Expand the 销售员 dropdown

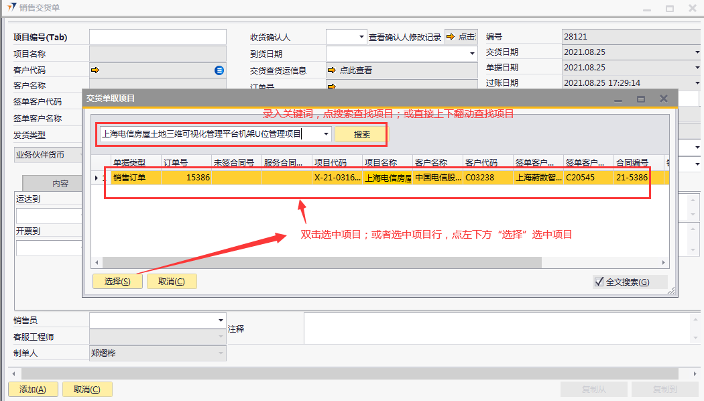click(221, 321)
